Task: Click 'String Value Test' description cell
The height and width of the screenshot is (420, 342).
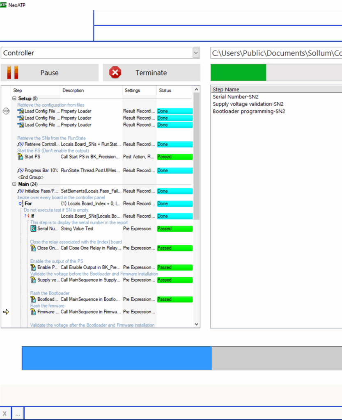Action: point(77,228)
